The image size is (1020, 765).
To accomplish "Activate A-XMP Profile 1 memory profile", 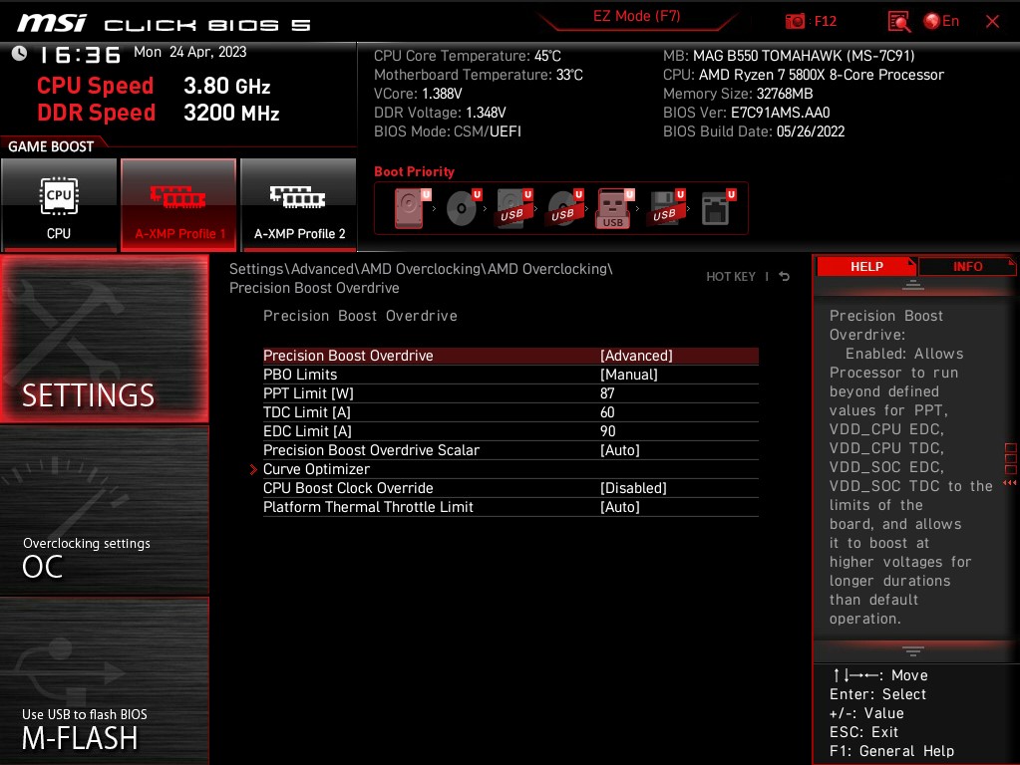I will 178,204.
